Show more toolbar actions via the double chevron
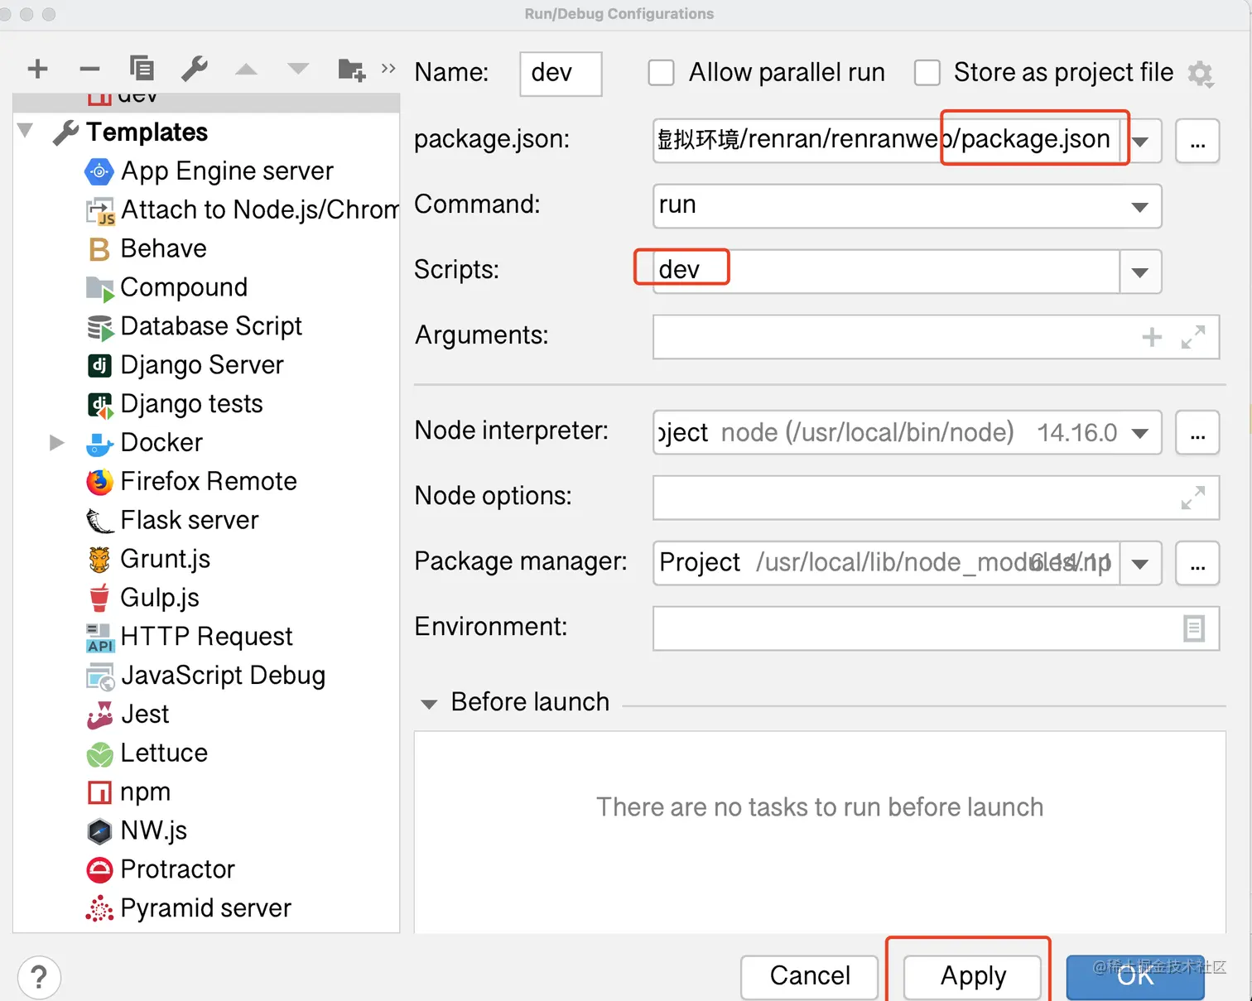The width and height of the screenshot is (1252, 1001). click(x=388, y=68)
